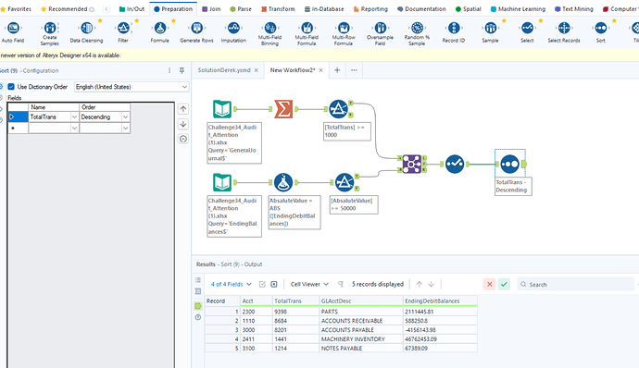The height and width of the screenshot is (368, 639).
Task: Select the Join Multiple tool on the canvas
Action: click(411, 164)
